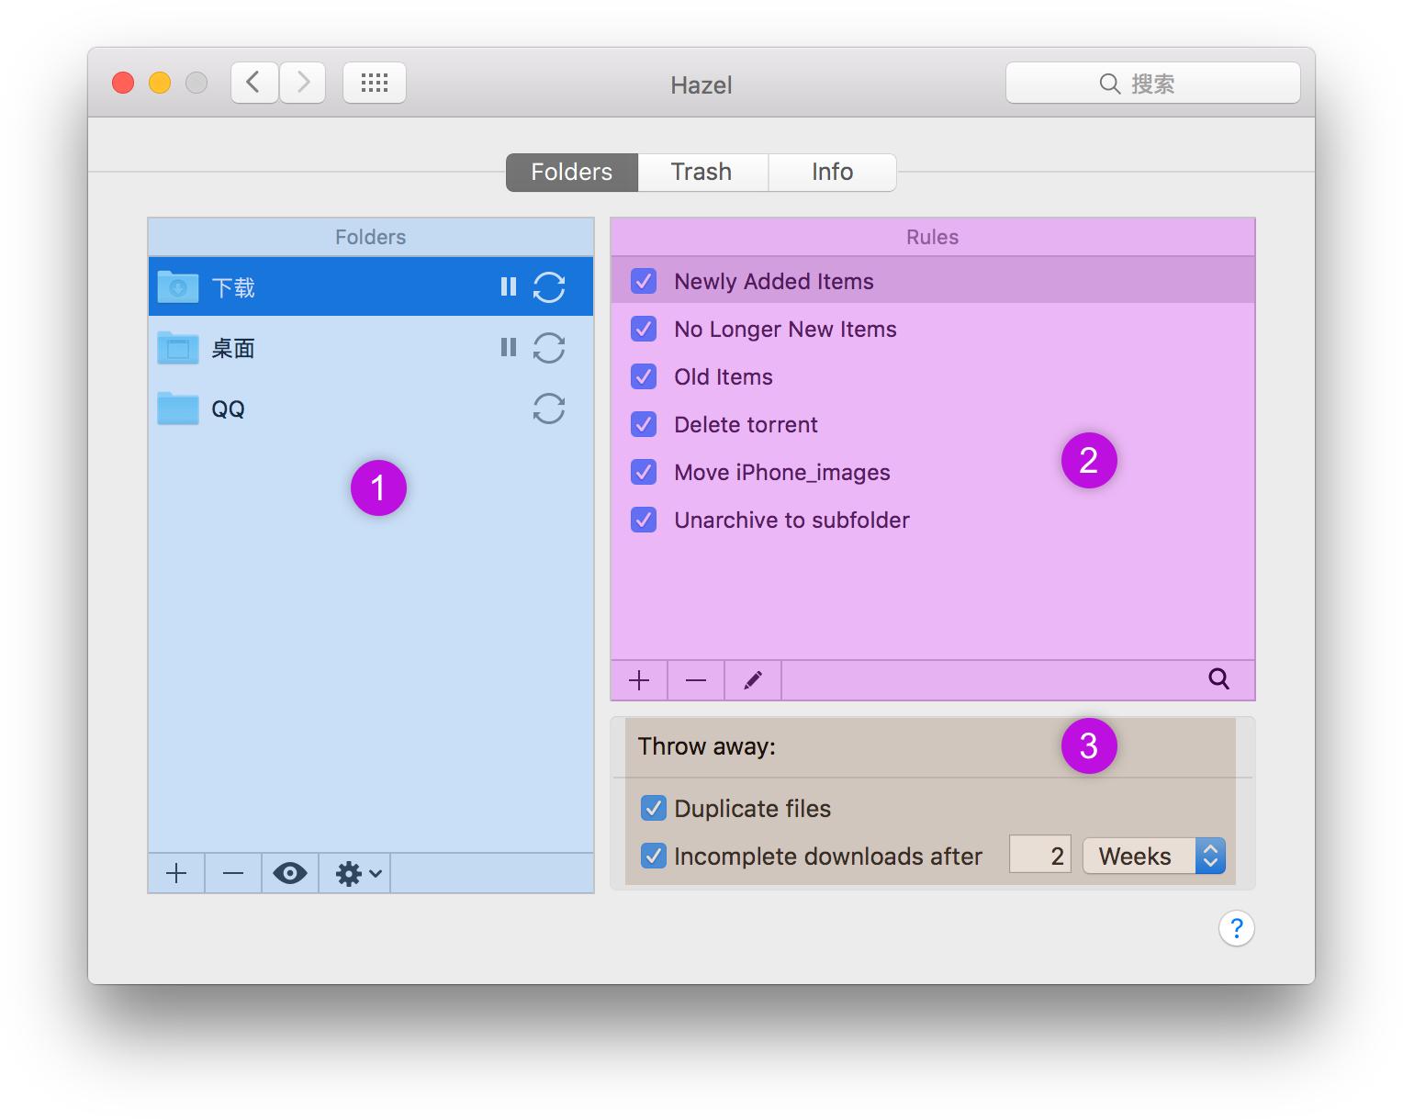Preview folder rules with eye icon
Screen dimensions: 1403x1120
coord(290,873)
